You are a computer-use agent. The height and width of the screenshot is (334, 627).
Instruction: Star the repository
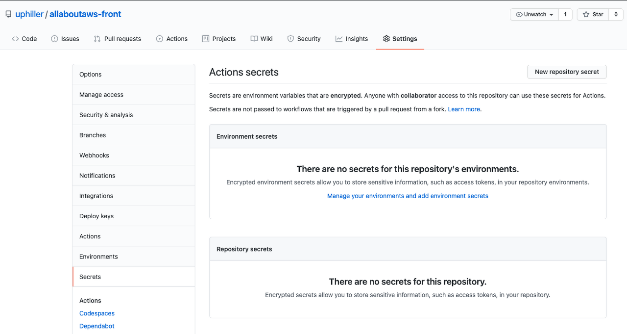click(x=593, y=15)
